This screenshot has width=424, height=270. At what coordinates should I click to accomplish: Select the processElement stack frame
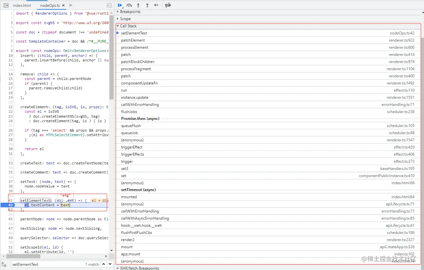268,47
